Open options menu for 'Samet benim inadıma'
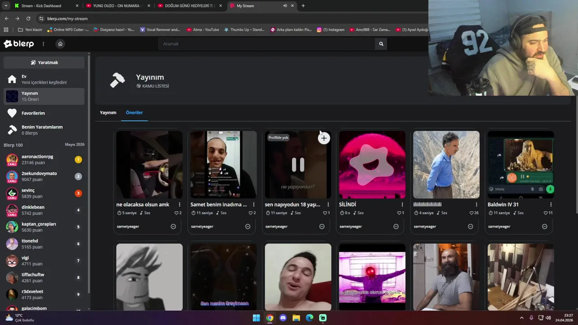This screenshot has width=578, height=325. (x=254, y=204)
